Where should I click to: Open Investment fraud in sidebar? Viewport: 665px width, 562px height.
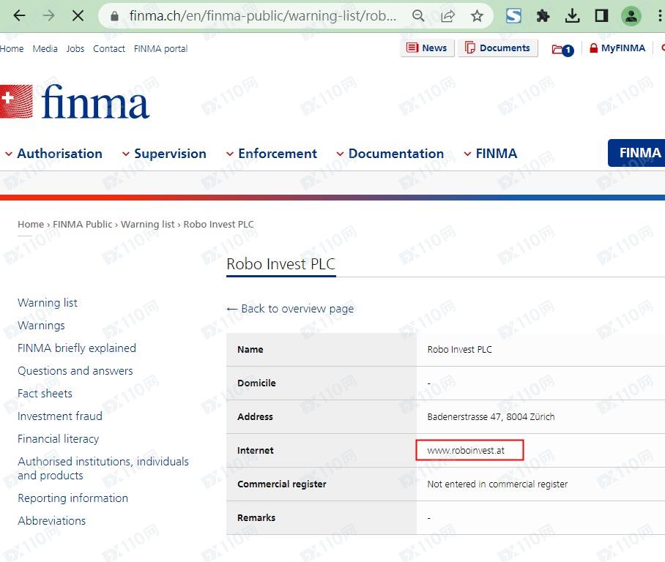(x=60, y=416)
